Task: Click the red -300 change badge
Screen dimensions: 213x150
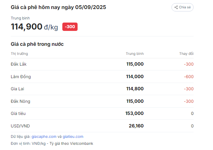Action: point(70,27)
